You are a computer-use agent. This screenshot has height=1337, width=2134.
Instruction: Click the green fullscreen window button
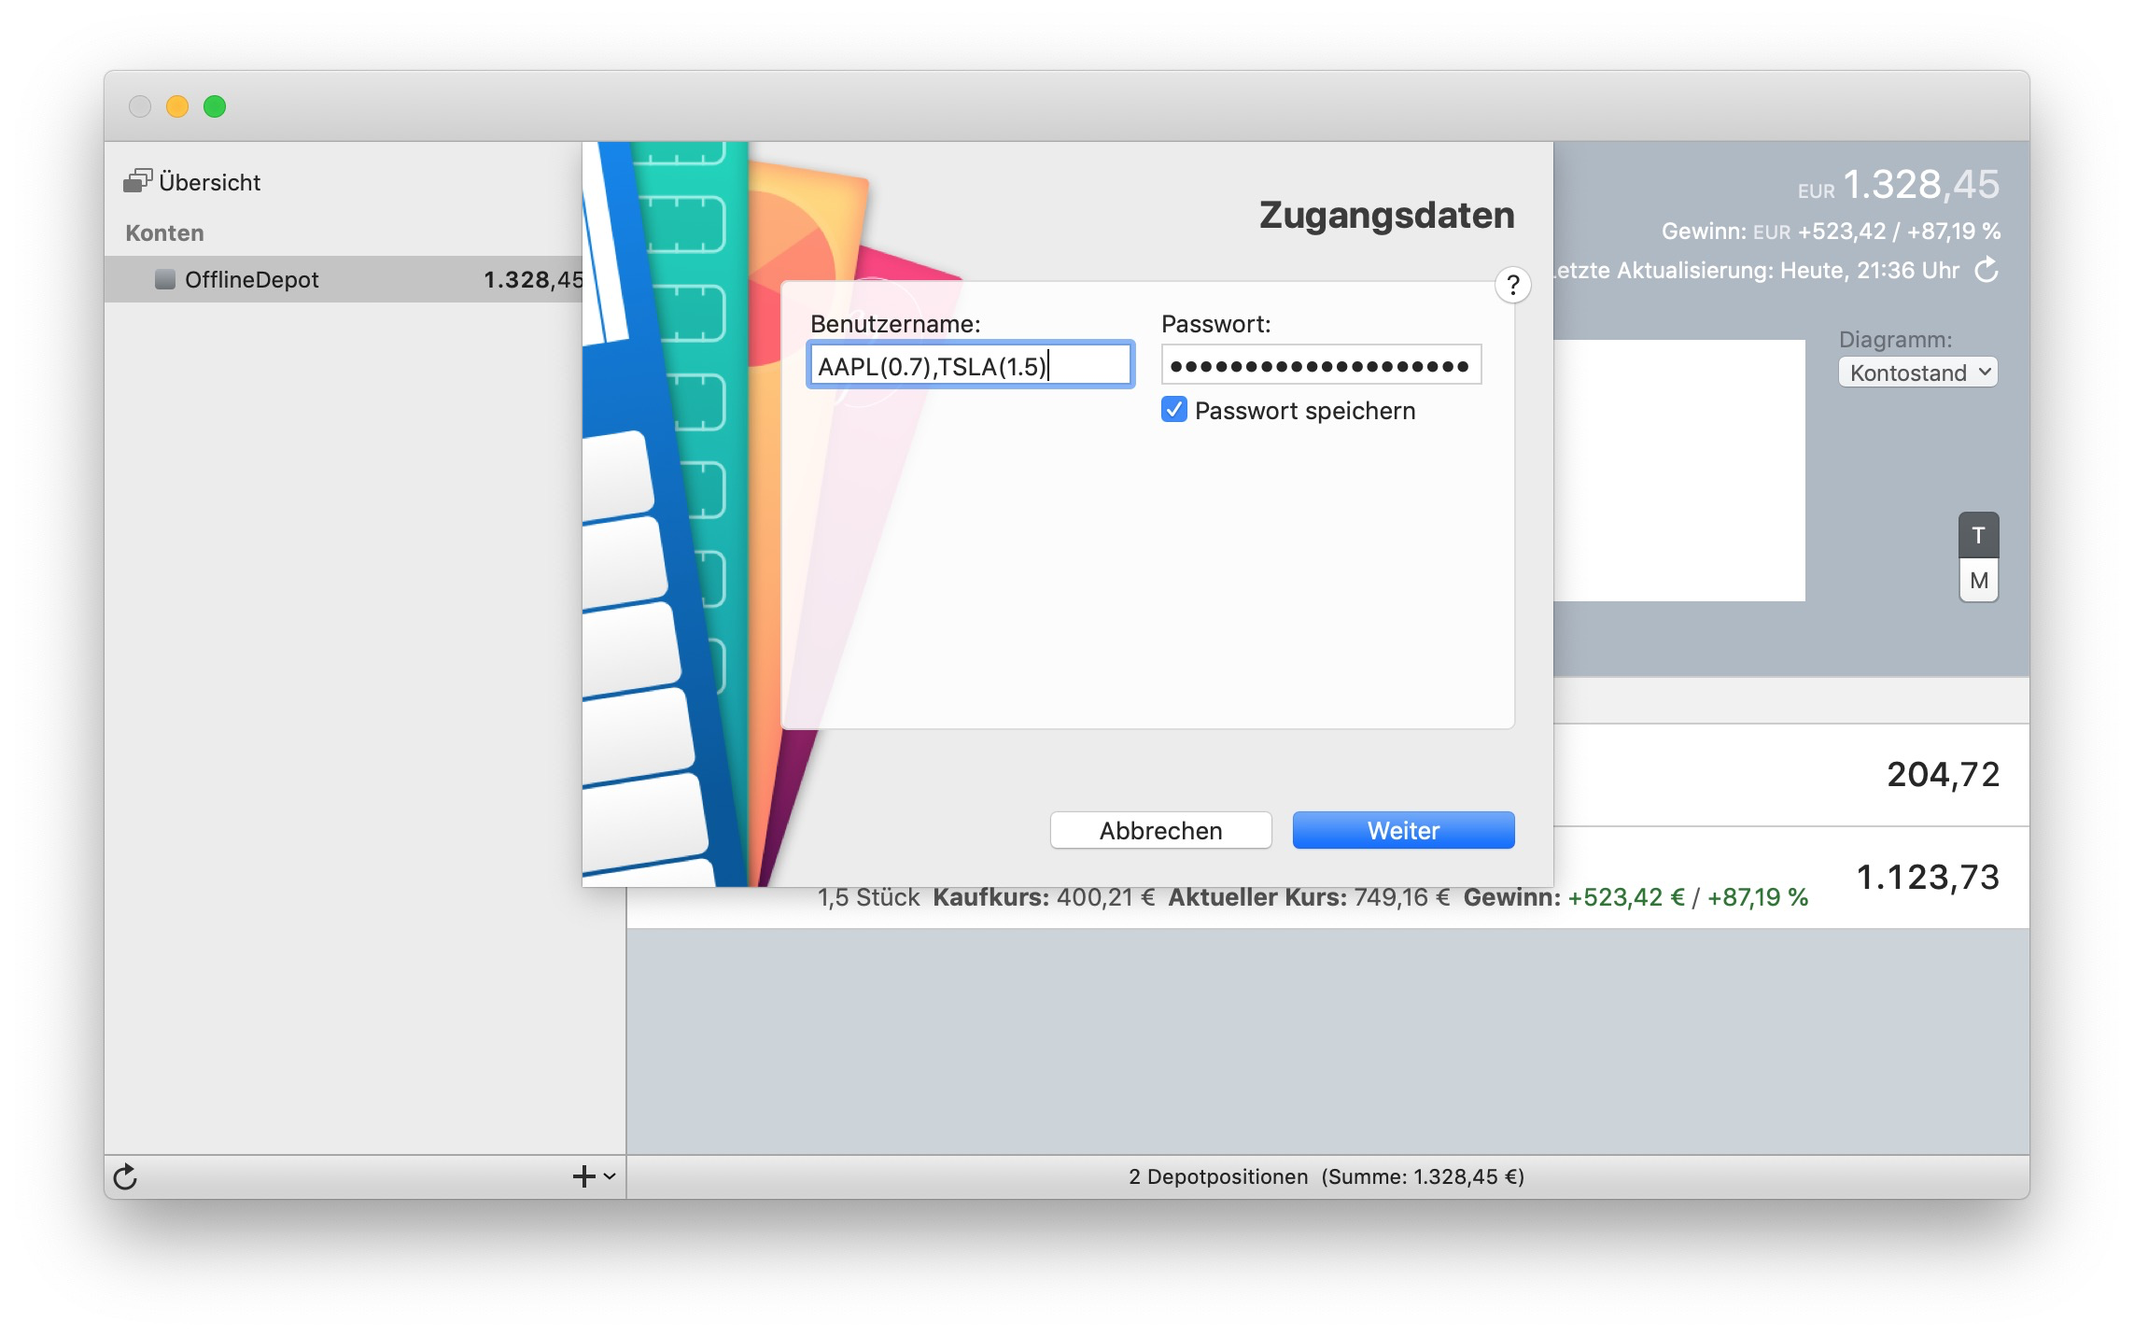pyautogui.click(x=215, y=106)
